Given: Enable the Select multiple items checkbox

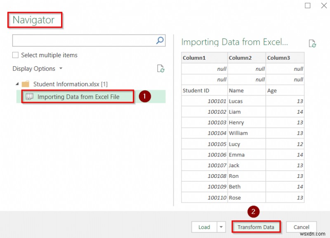Looking at the screenshot, I should click(15, 55).
